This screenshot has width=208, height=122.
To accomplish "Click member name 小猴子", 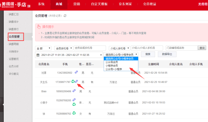I will 44,103.
